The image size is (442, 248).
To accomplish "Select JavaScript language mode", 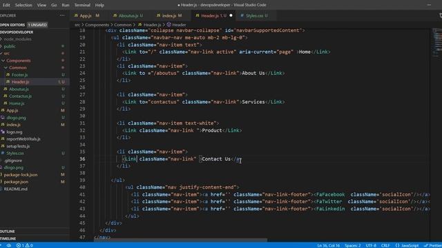I will tap(407, 245).
